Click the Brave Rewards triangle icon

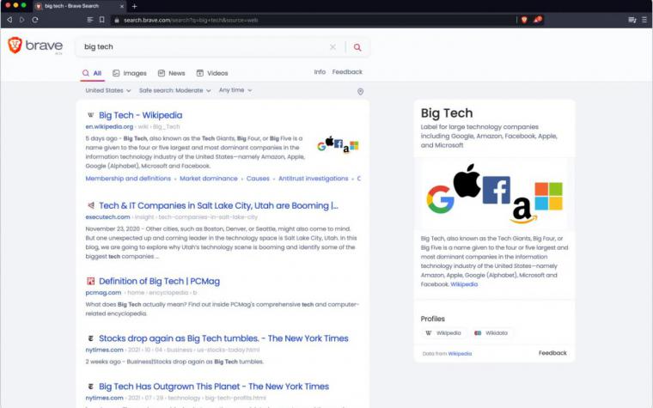point(538,20)
